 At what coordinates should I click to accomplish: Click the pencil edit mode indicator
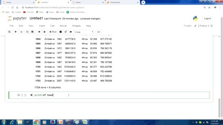tap(195, 26)
